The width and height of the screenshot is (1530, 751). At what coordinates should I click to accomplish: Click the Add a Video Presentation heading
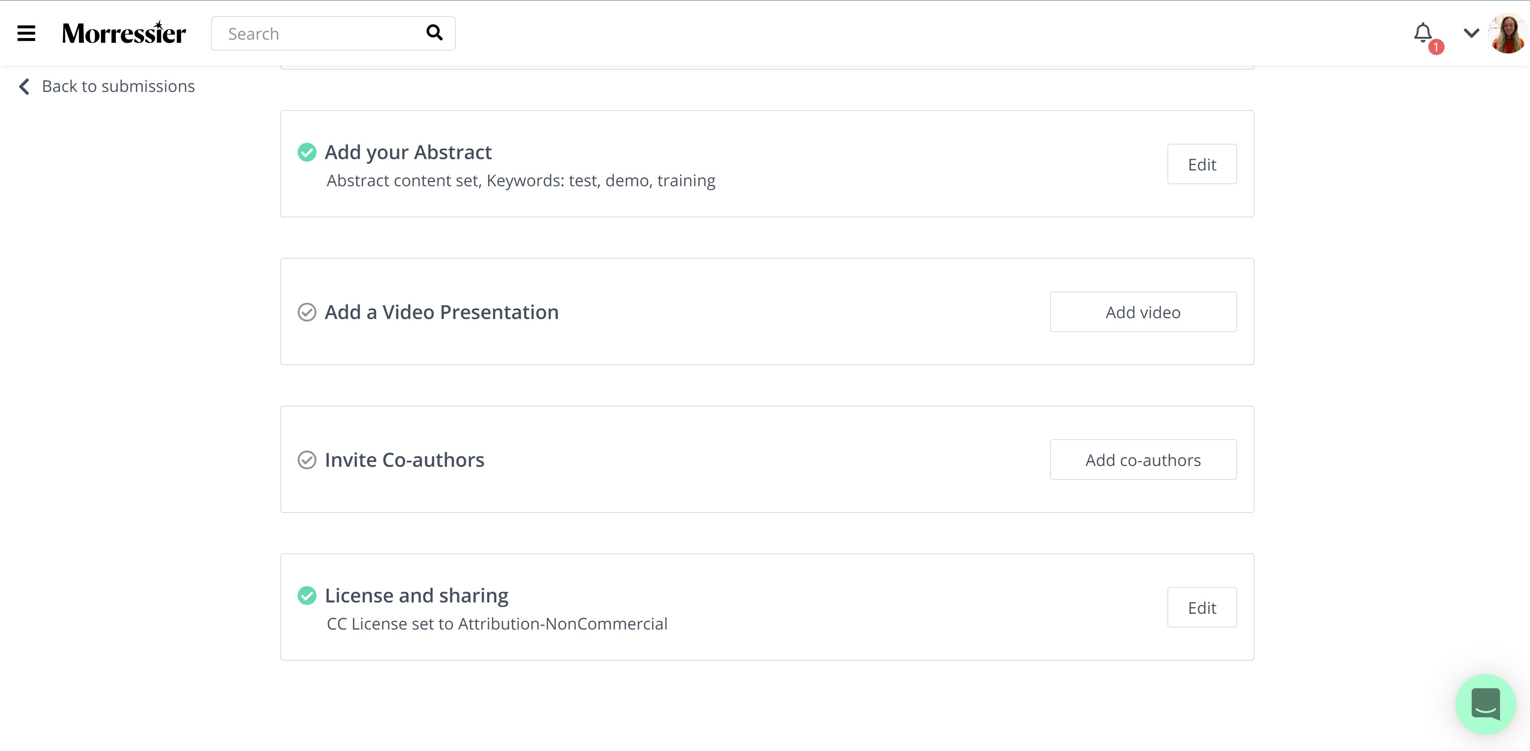(441, 312)
